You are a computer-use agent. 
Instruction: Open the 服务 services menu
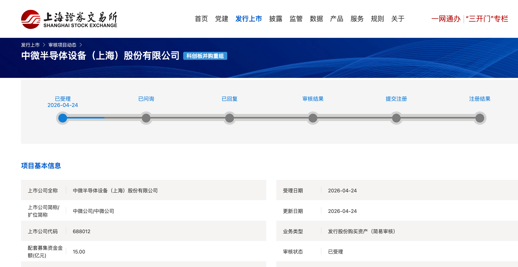point(357,19)
